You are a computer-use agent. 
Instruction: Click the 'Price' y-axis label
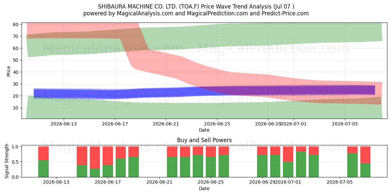pyautogui.click(x=9, y=71)
